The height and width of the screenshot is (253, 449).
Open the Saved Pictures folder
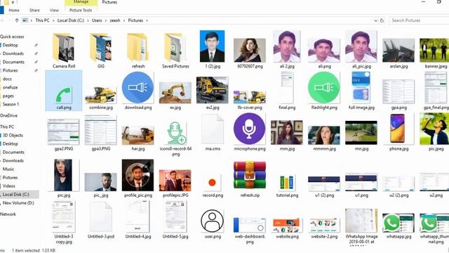[175, 51]
